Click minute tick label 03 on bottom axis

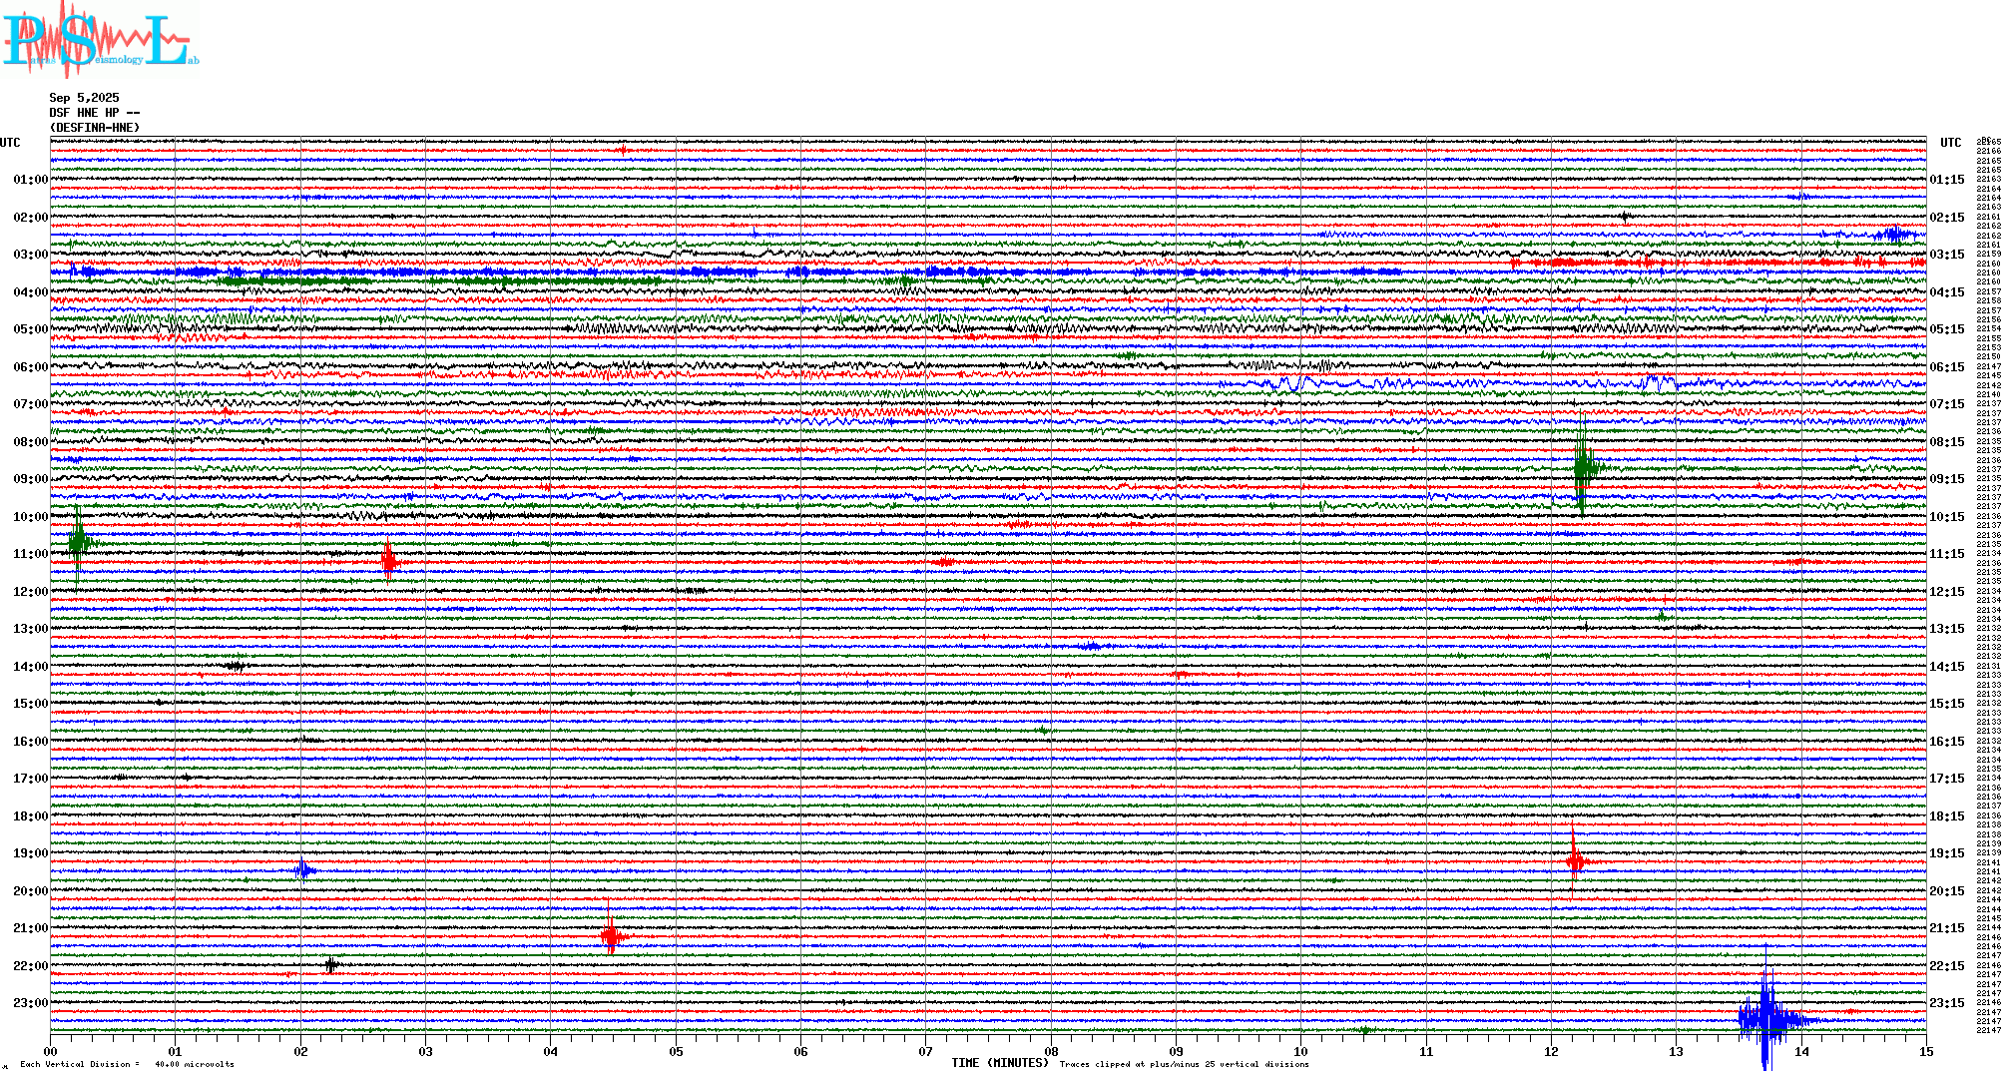426,1052
